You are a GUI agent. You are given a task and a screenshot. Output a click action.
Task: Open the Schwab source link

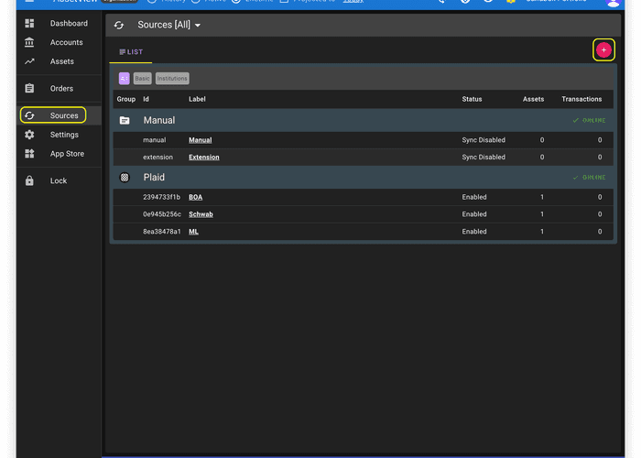coord(201,214)
